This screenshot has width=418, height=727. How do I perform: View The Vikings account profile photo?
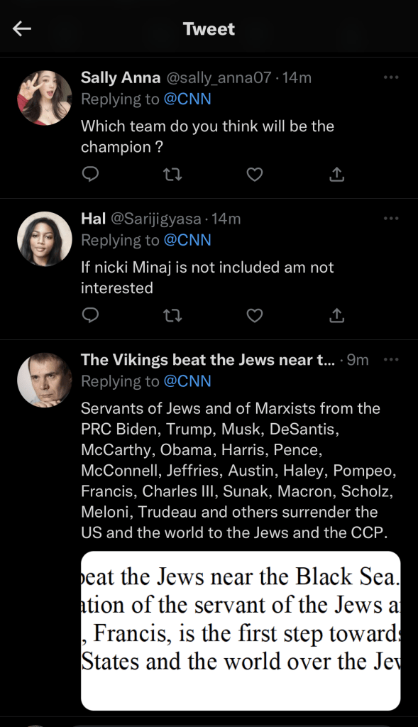click(x=44, y=380)
